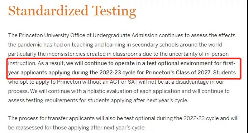Screen dimensions: 248x133
Task: Click the phrase 'secondary schools around the world'
Action: [177, 45]
